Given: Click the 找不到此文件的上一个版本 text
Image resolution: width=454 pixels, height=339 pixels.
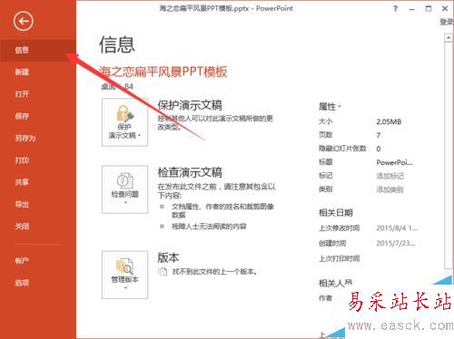Looking at the screenshot, I should 214,272.
